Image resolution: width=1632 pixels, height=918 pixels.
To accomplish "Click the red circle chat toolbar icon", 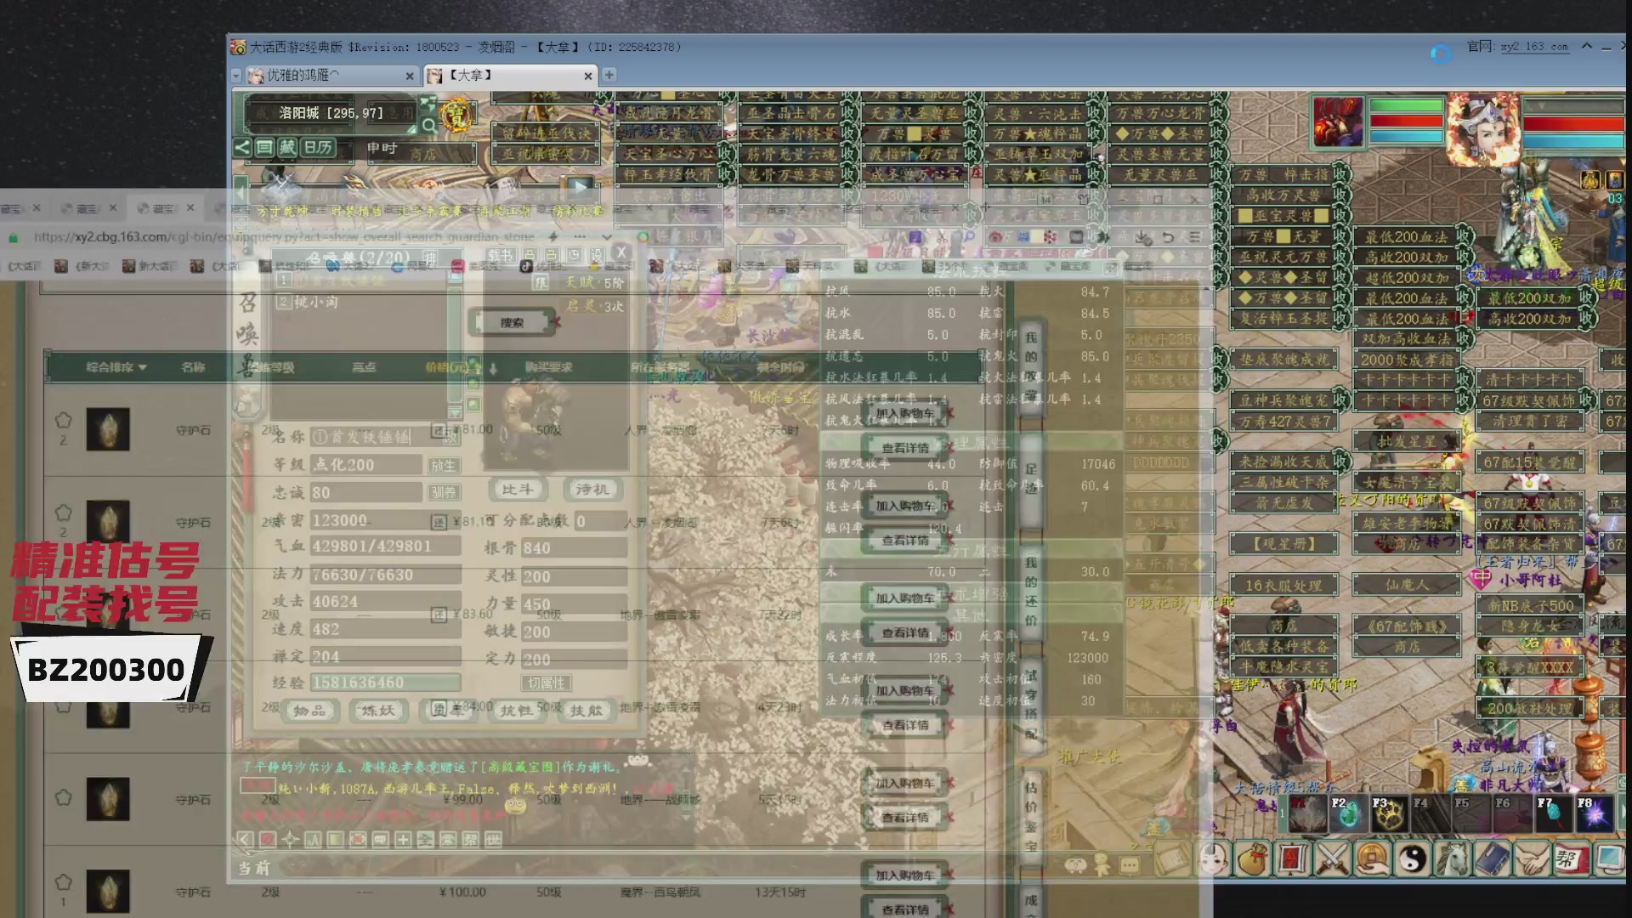I will pos(268,840).
